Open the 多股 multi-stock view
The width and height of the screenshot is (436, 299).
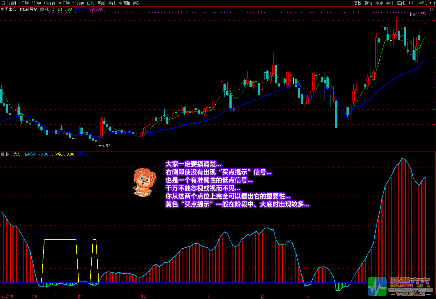click(x=379, y=3)
